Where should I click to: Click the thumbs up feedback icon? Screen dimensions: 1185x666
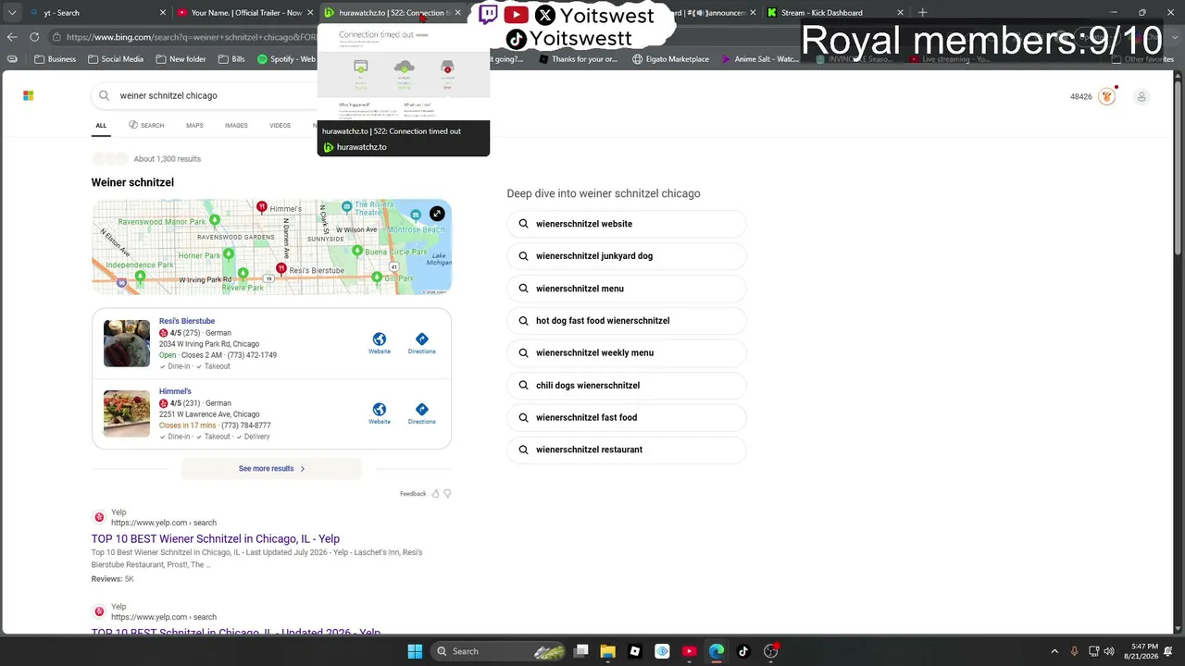click(x=435, y=494)
